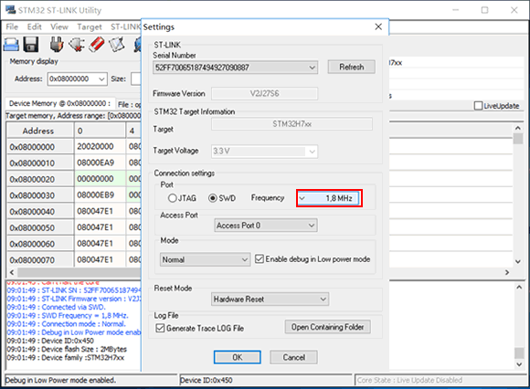Click the memory table scroll down arrow
The width and height of the screenshot is (530, 389).
point(518,262)
